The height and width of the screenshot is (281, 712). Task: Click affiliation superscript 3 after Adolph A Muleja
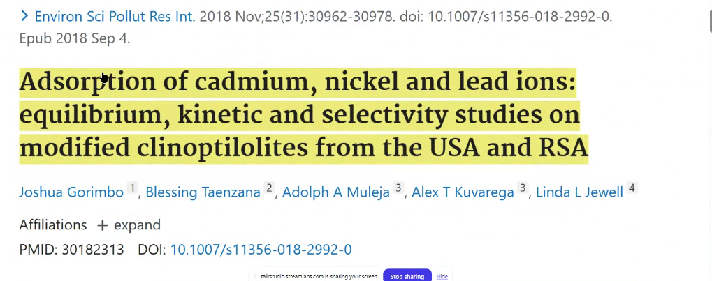398,188
